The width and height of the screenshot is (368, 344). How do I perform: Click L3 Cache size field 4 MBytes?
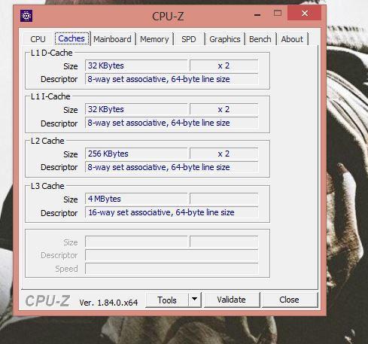coord(136,199)
